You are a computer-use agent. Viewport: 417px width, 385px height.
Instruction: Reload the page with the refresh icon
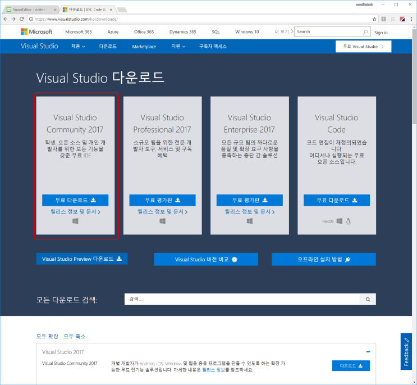tap(22, 19)
